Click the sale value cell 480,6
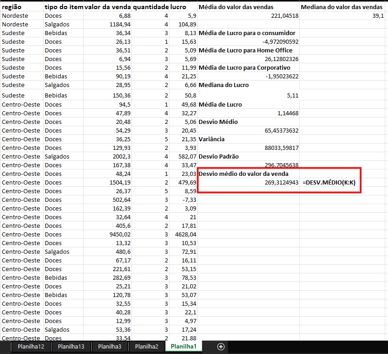Screen dimensions: 388x354 coord(107,251)
